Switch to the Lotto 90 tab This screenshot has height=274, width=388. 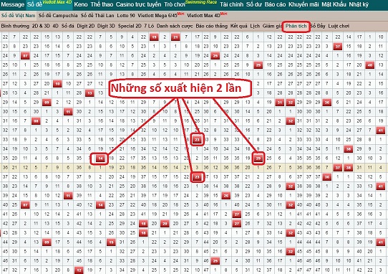[126, 15]
